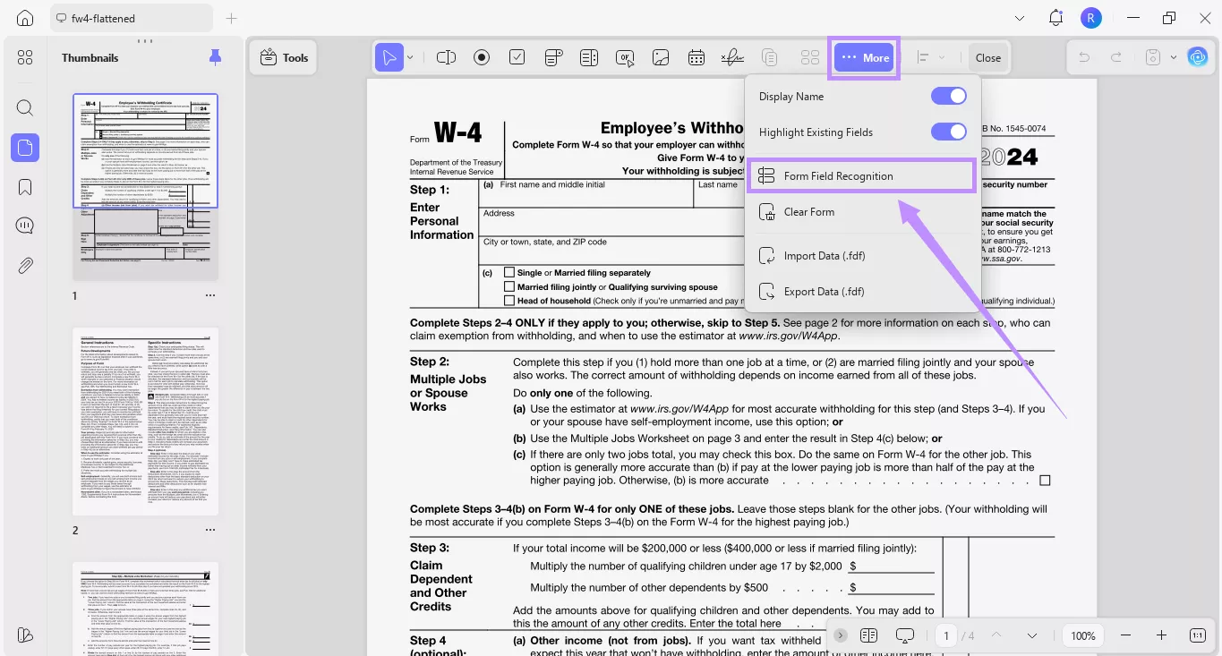Open the user account avatar R
The image size is (1222, 656).
point(1090,18)
